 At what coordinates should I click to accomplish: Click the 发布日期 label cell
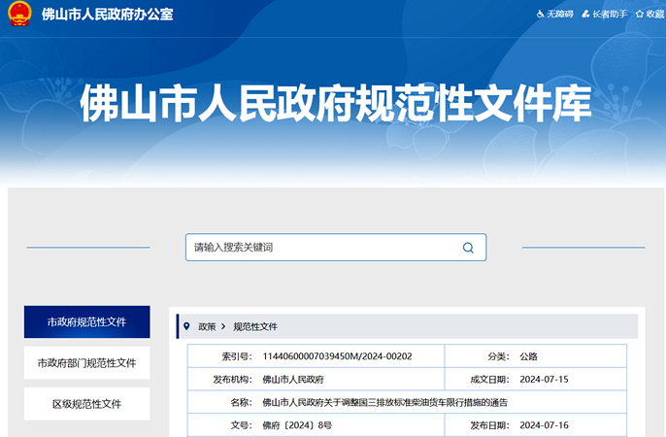point(489,425)
